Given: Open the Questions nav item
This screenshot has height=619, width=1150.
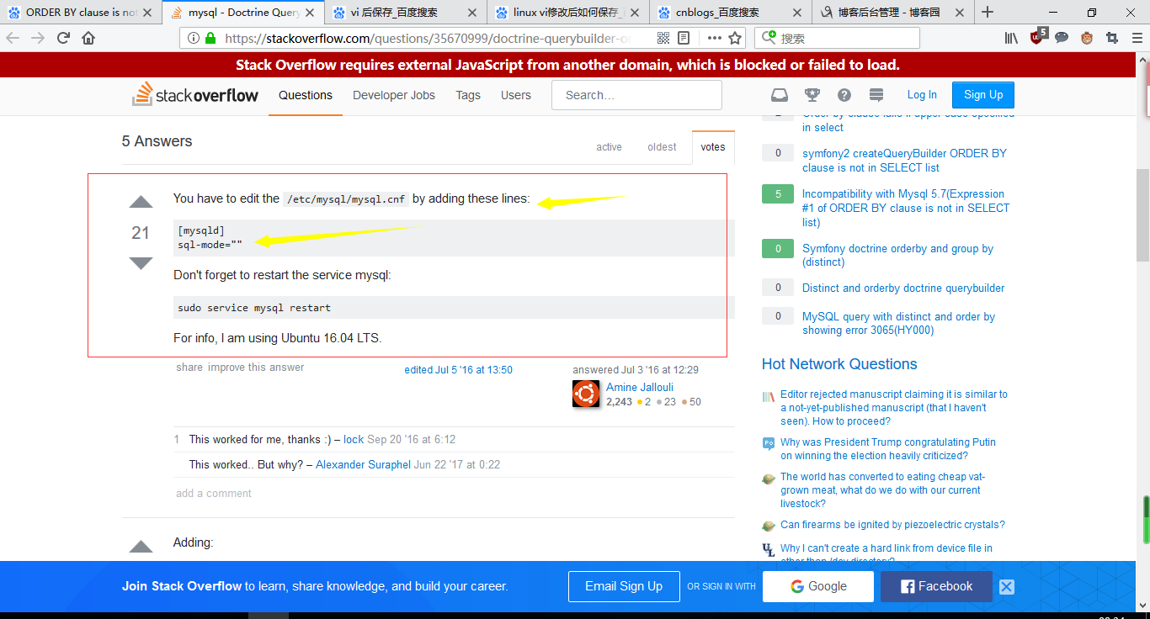Looking at the screenshot, I should [x=306, y=96].
